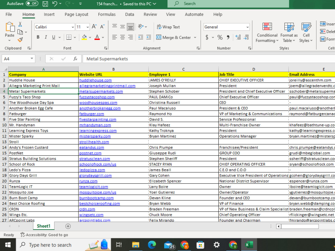Image resolution: width=335 pixels, height=251 pixels.
Task: Click the Insert Function fx icon
Action: pyautogui.click(x=75, y=59)
